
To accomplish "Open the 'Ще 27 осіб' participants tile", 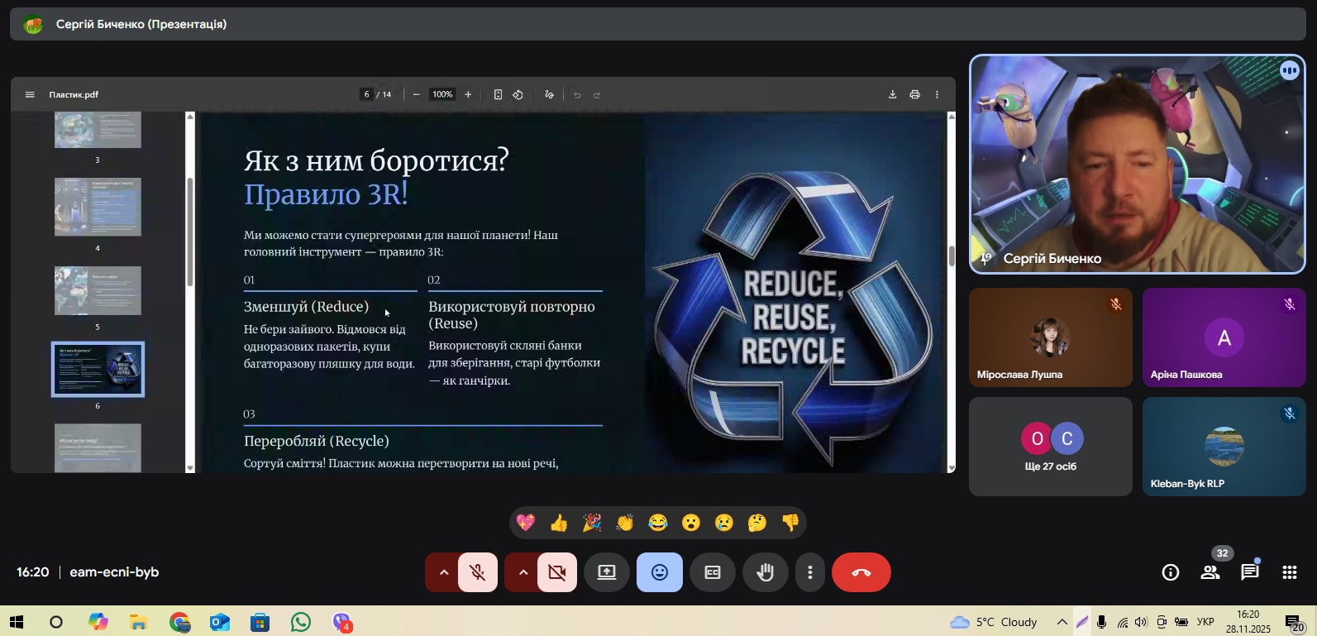I will pyautogui.click(x=1050, y=447).
